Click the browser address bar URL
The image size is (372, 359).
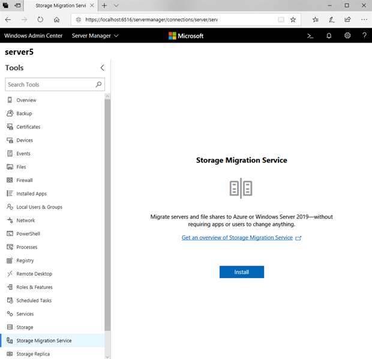(x=152, y=20)
